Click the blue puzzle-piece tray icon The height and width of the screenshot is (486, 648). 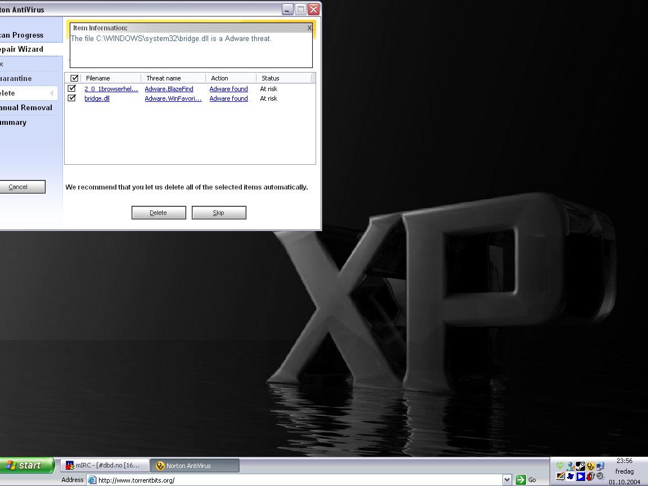click(x=570, y=476)
